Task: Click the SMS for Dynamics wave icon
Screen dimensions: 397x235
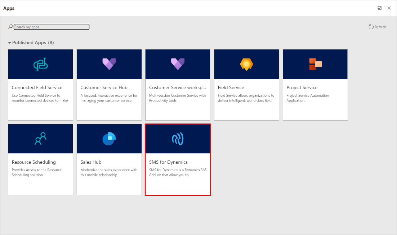Action: click(178, 139)
